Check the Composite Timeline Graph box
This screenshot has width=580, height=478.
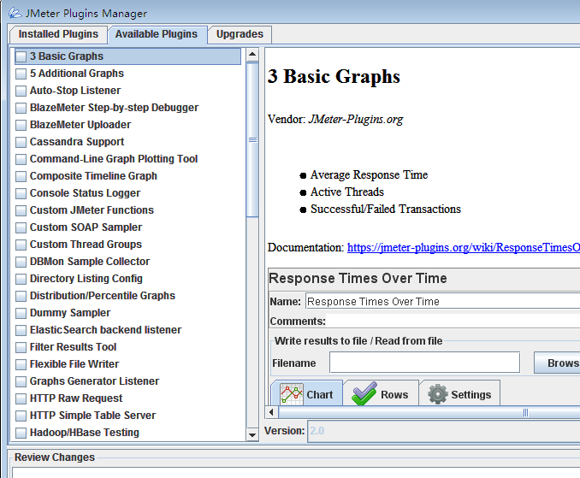[21, 176]
